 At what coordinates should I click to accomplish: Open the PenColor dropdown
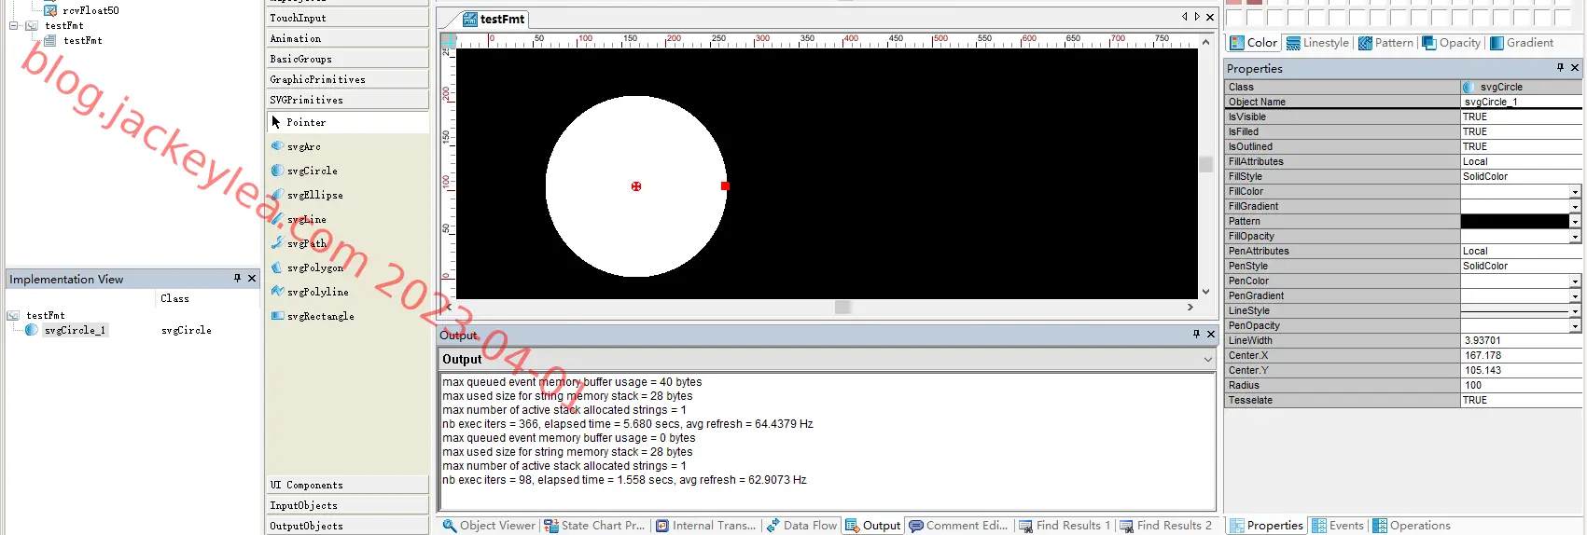1575,281
